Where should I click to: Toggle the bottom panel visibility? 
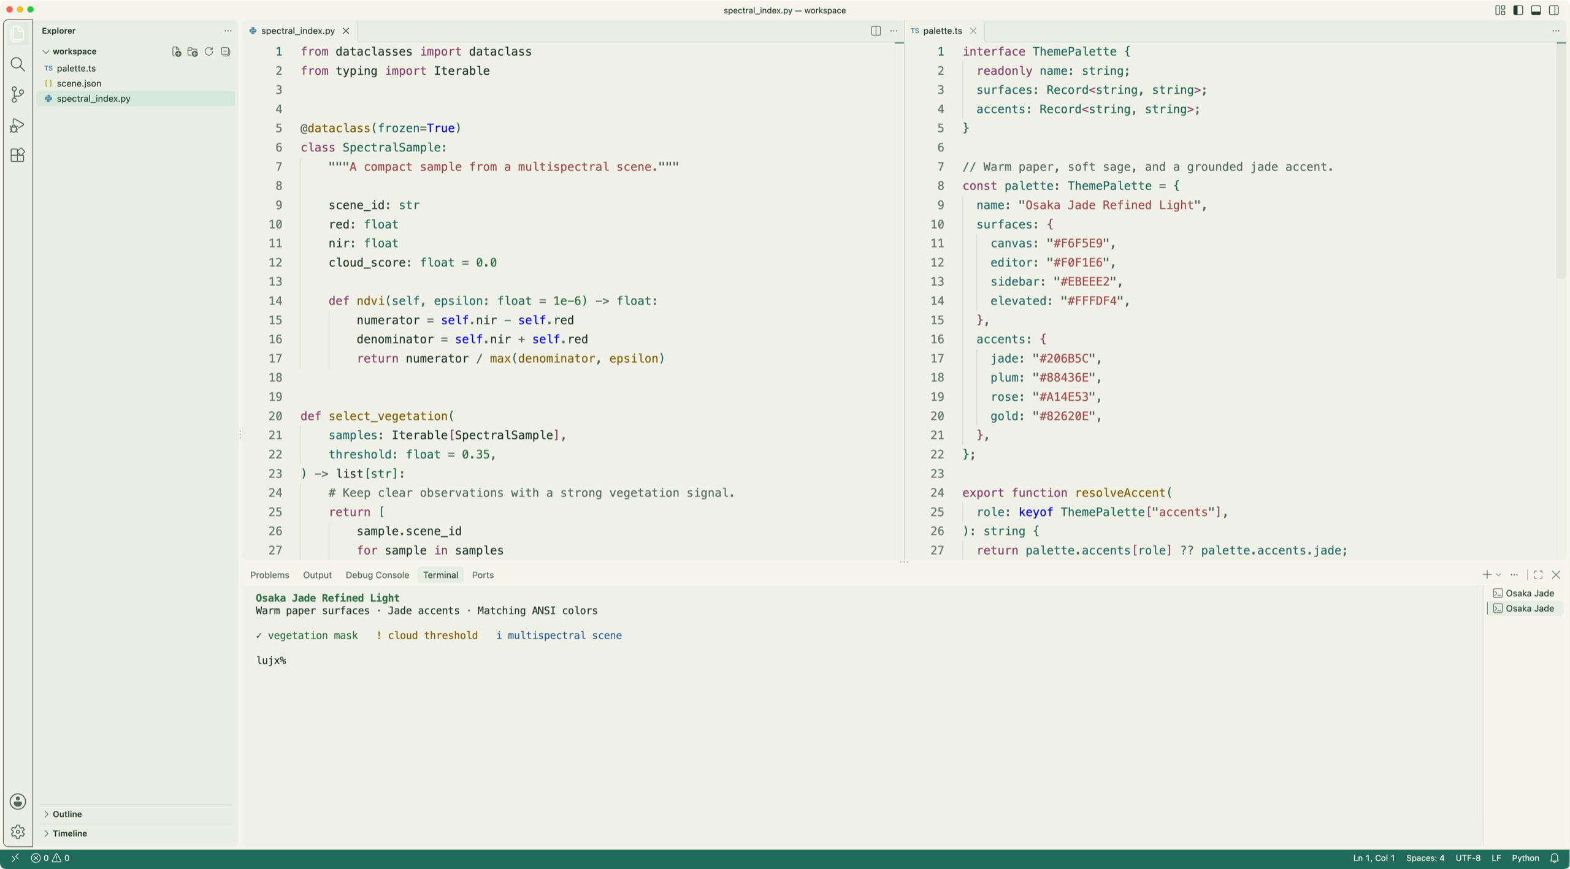pyautogui.click(x=1536, y=10)
